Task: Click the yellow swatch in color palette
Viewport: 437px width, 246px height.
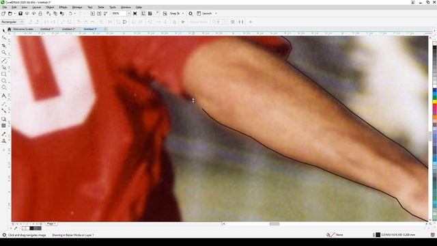Action: (434, 102)
